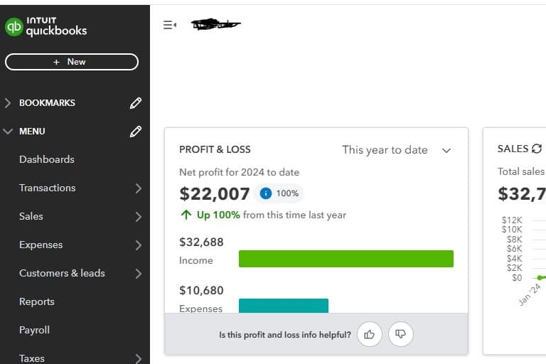Click the + New button
The height and width of the screenshot is (364, 546).
tap(71, 62)
